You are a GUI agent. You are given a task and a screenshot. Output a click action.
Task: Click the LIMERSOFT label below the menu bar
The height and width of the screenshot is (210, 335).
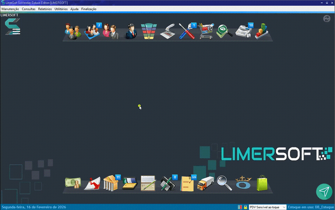9,15
